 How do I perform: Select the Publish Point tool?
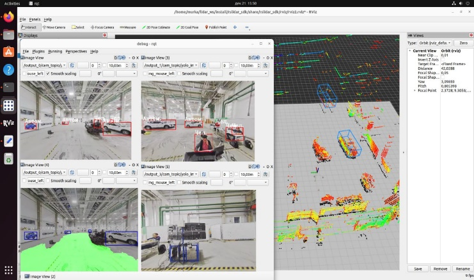point(216,27)
